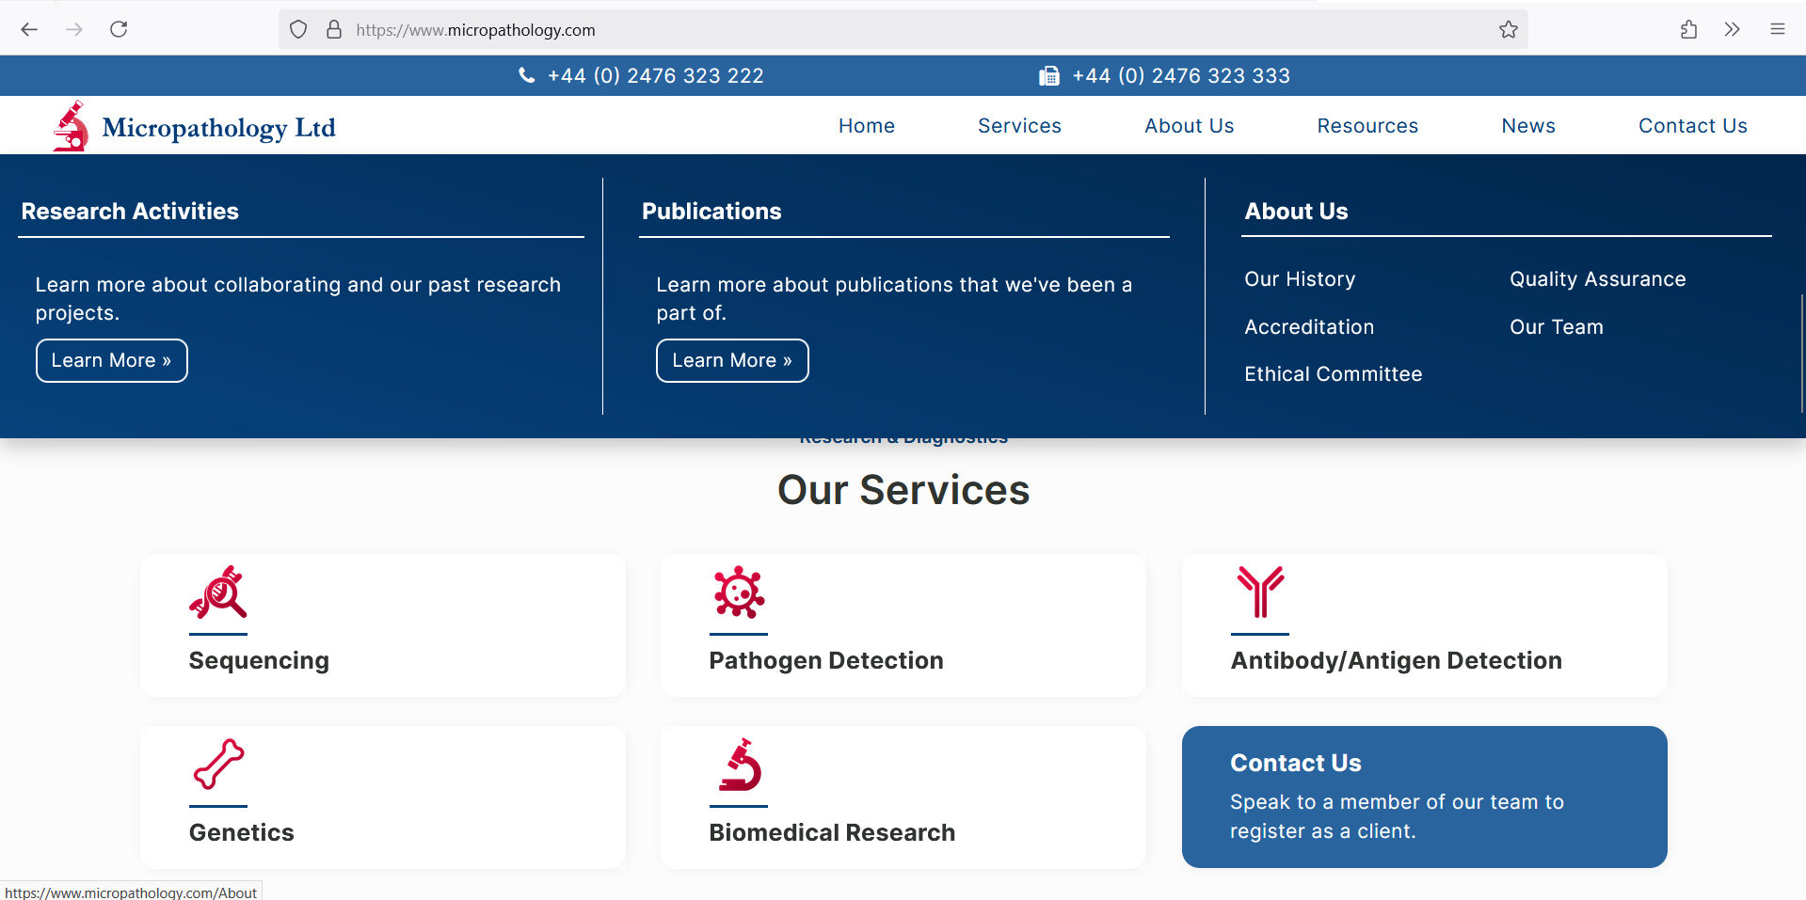Click the Micropathology Ltd logo

195,127
